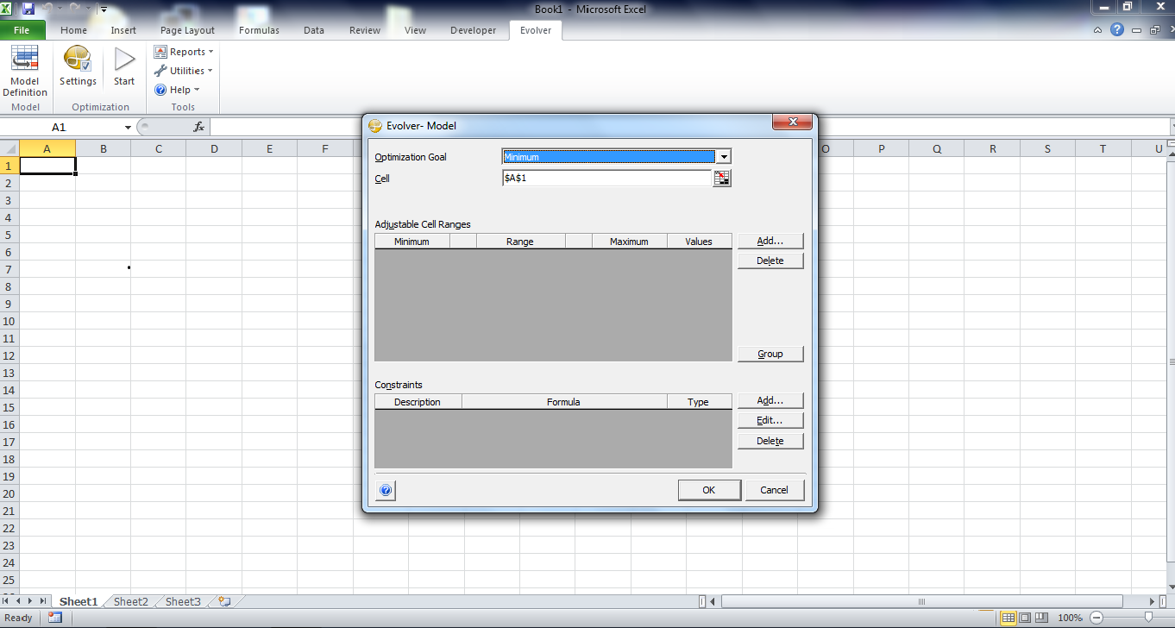Click the Redo icon in quick access toolbar
The image size is (1175, 628).
74,9
